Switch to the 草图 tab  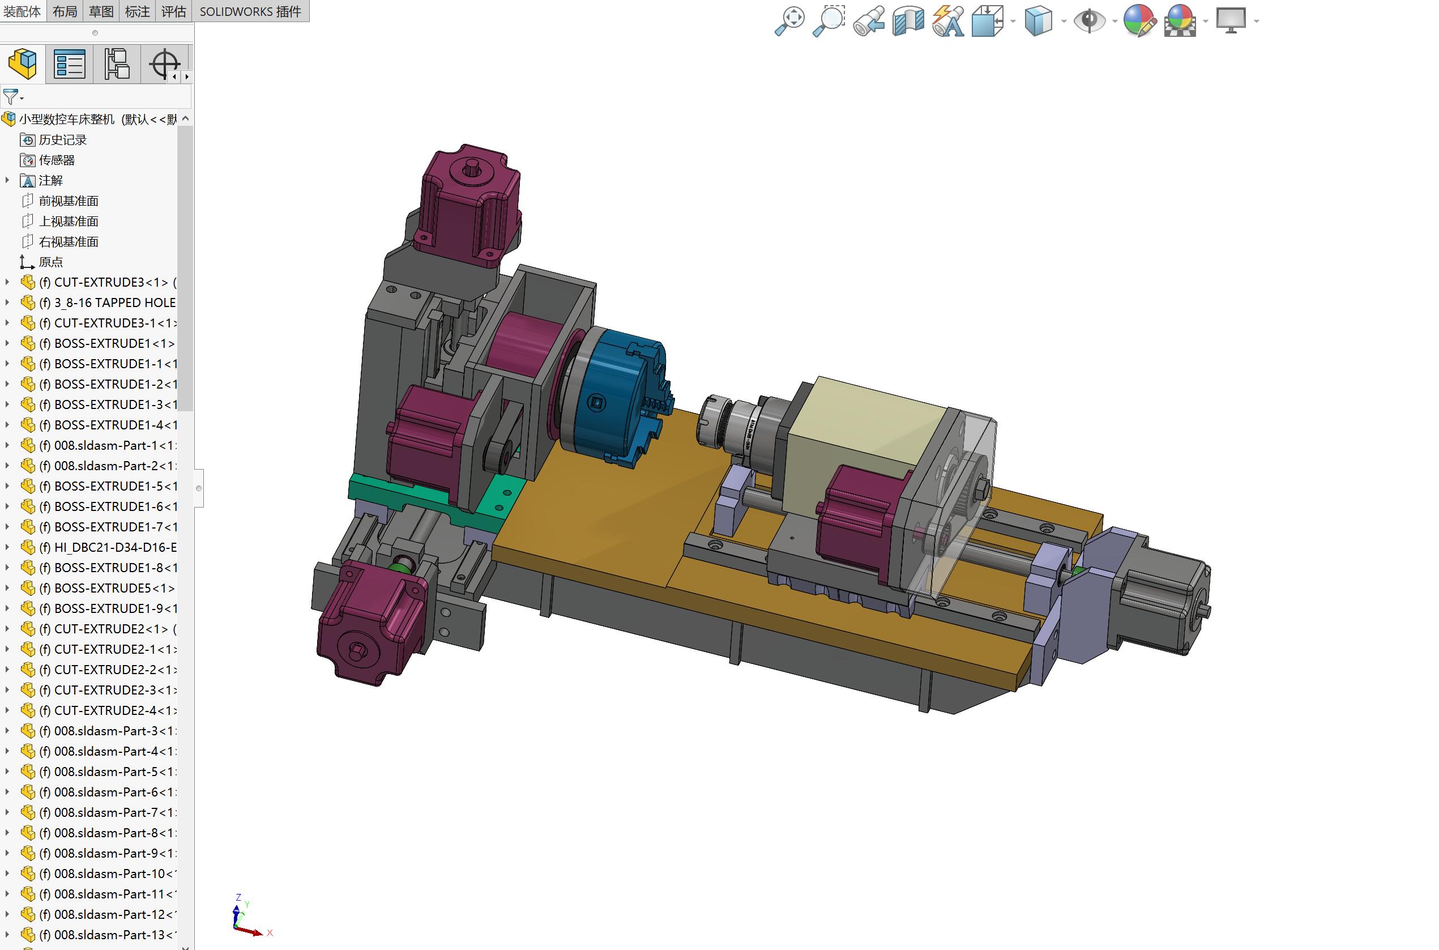pyautogui.click(x=101, y=11)
